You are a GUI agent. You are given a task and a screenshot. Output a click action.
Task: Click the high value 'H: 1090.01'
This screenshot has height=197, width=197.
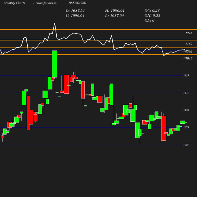coord(115,11)
